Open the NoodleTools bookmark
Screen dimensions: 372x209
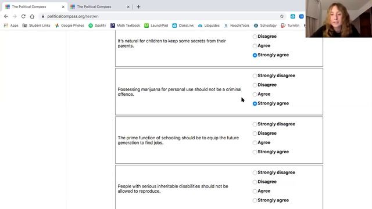[237, 26]
